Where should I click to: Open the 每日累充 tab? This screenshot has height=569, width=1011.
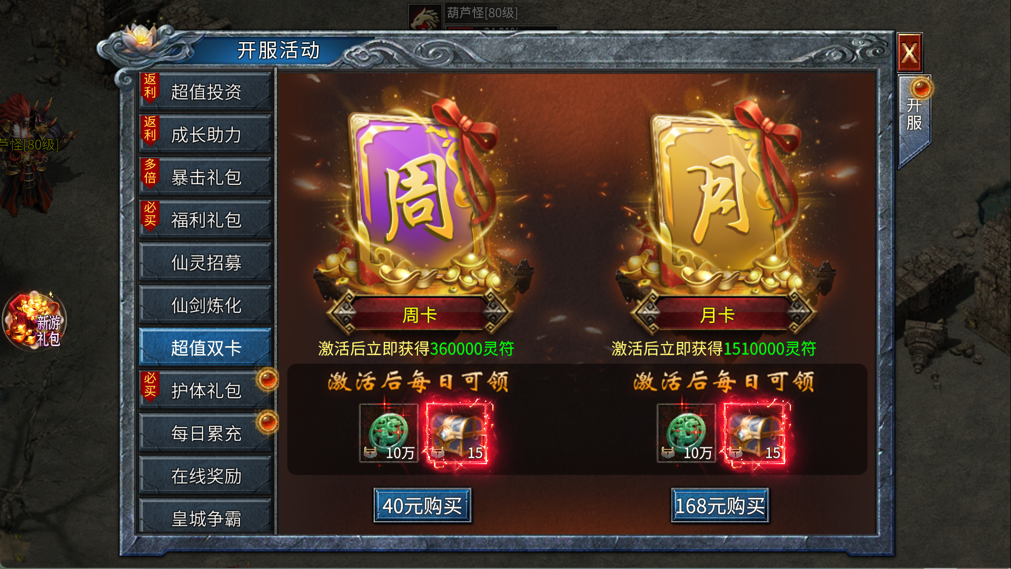(205, 433)
